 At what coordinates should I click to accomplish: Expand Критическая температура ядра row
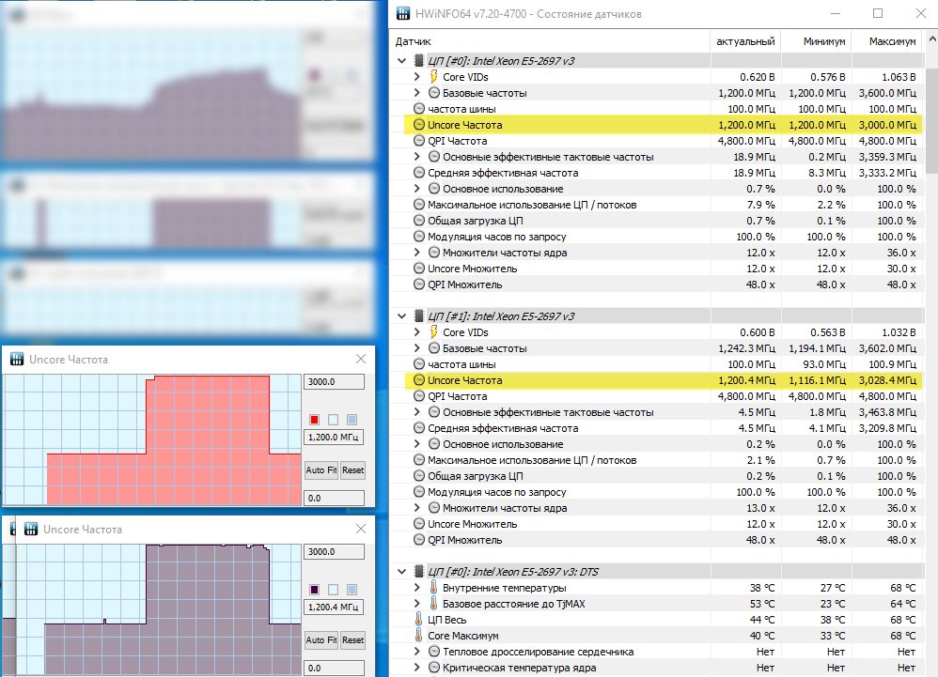[417, 668]
